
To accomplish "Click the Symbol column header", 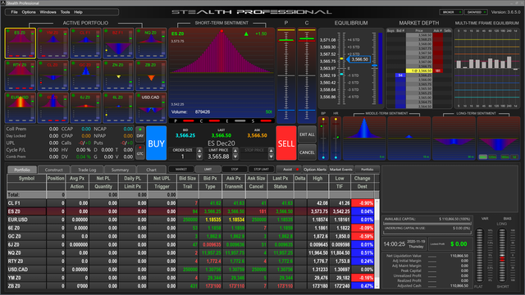I will pos(26,179).
